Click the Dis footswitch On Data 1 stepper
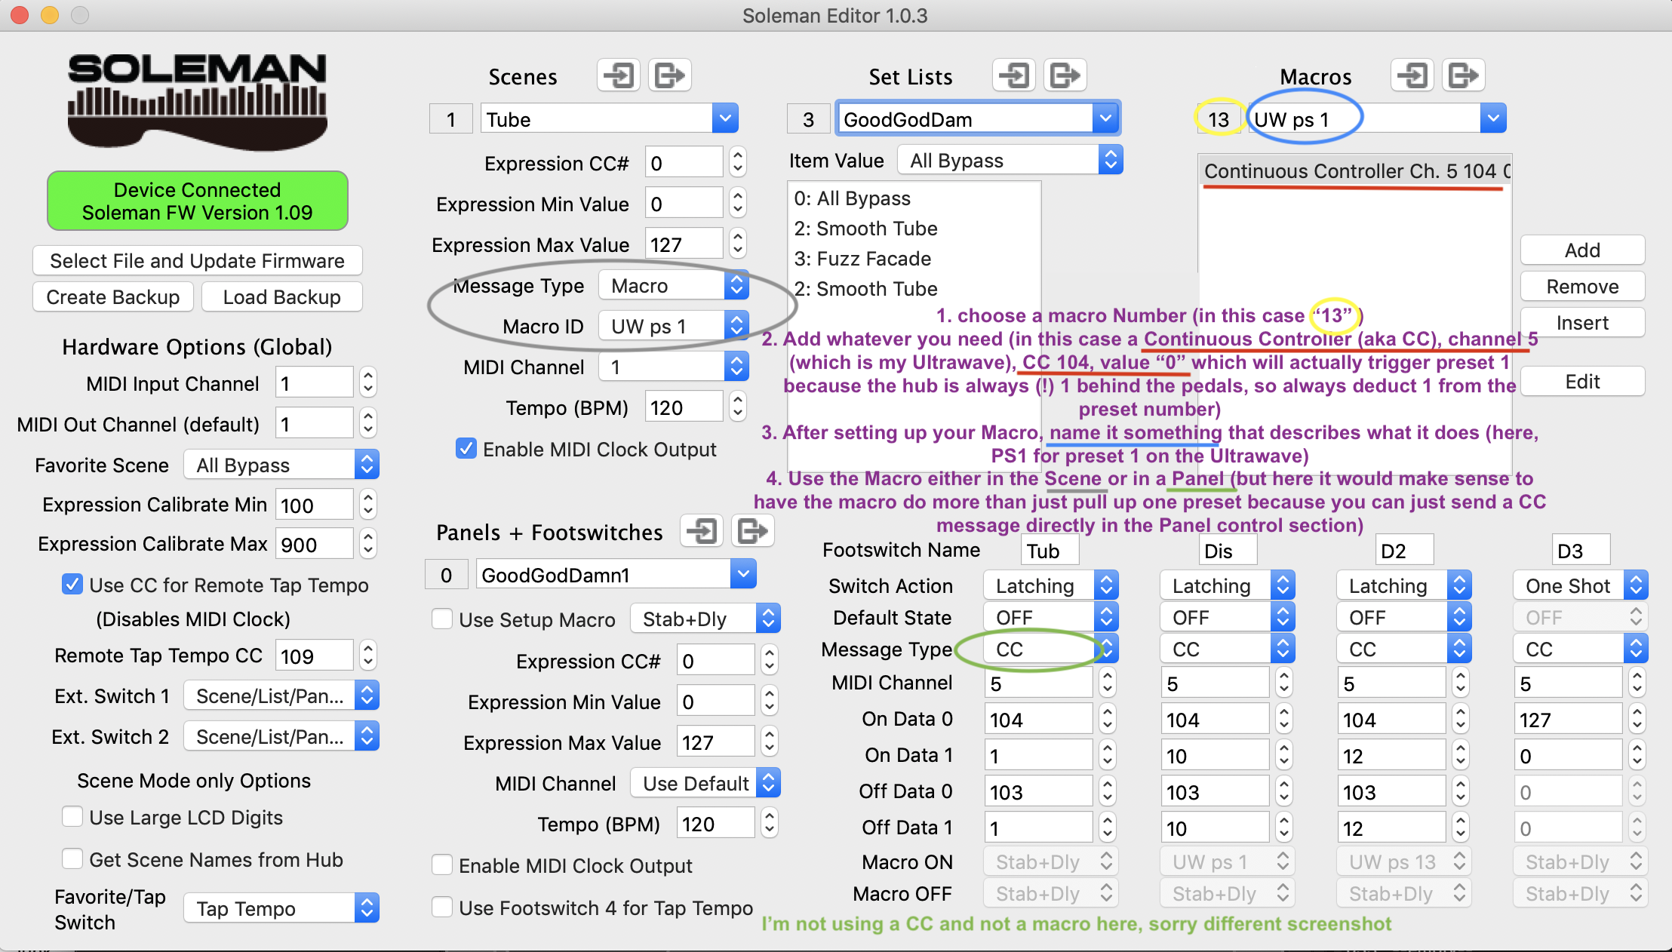The height and width of the screenshot is (952, 1672). coord(1283,755)
